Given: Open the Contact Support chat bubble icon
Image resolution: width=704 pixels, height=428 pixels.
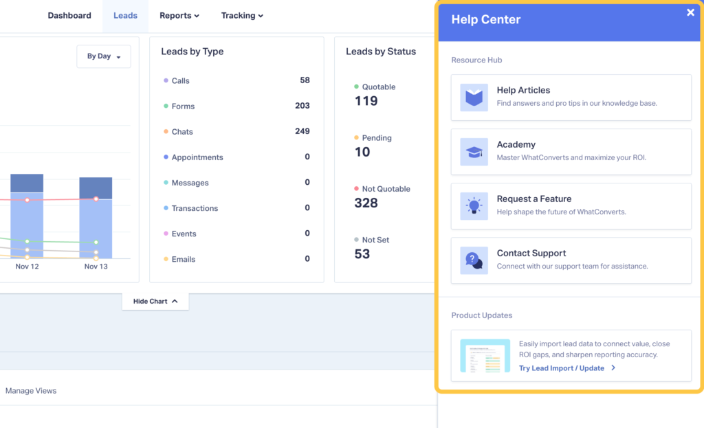Looking at the screenshot, I should 474,260.
